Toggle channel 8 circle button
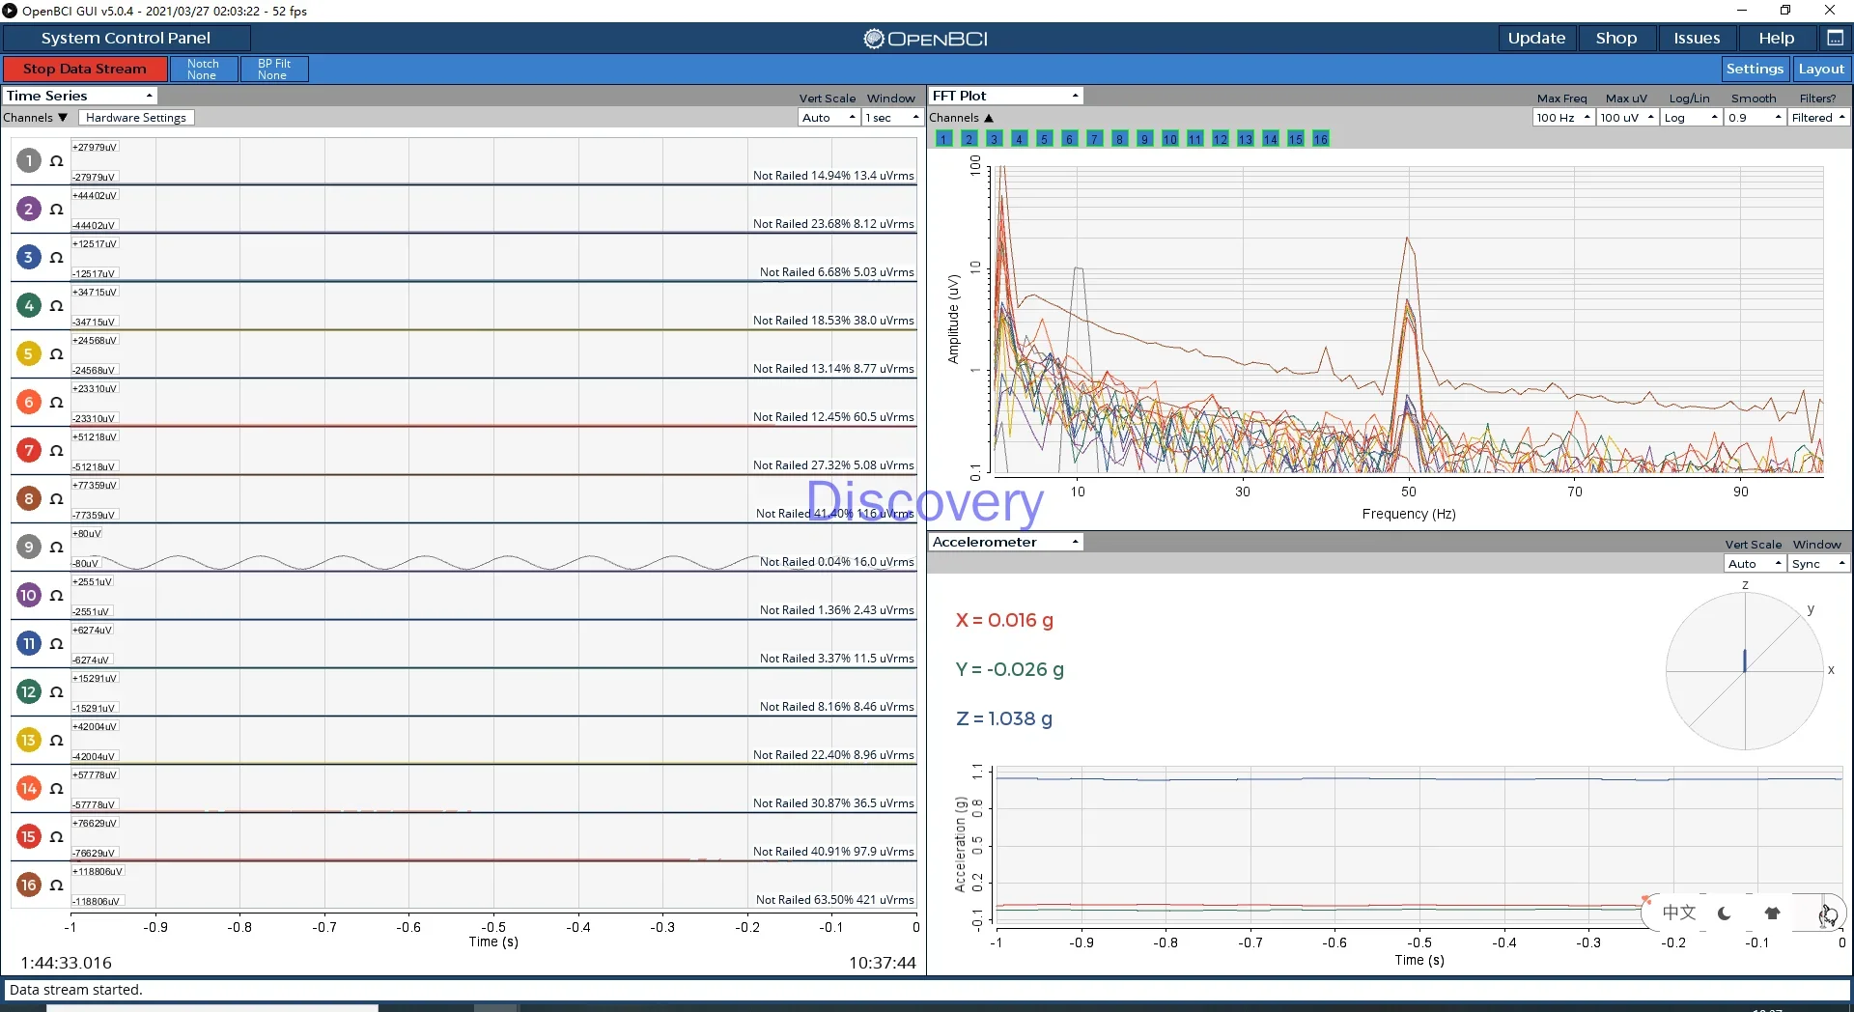This screenshot has width=1854, height=1012. pyautogui.click(x=29, y=498)
